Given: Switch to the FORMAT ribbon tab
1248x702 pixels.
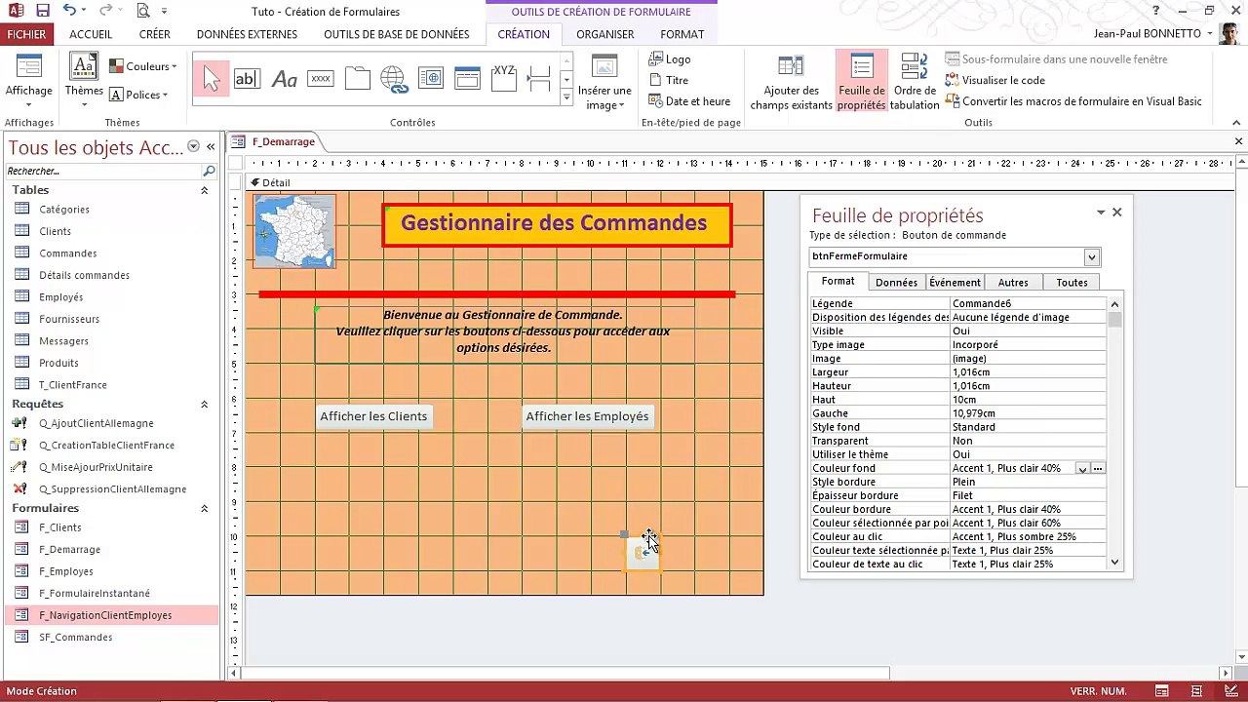Looking at the screenshot, I should coord(682,34).
